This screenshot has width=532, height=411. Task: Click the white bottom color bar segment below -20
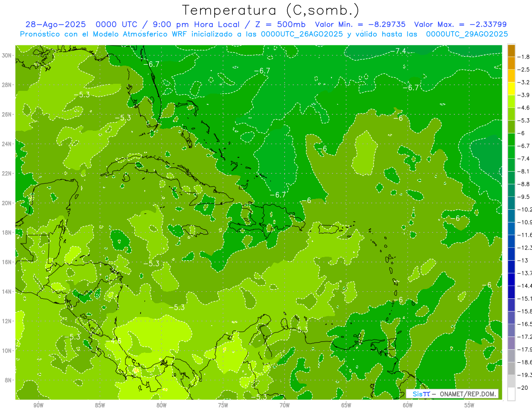(x=511, y=394)
